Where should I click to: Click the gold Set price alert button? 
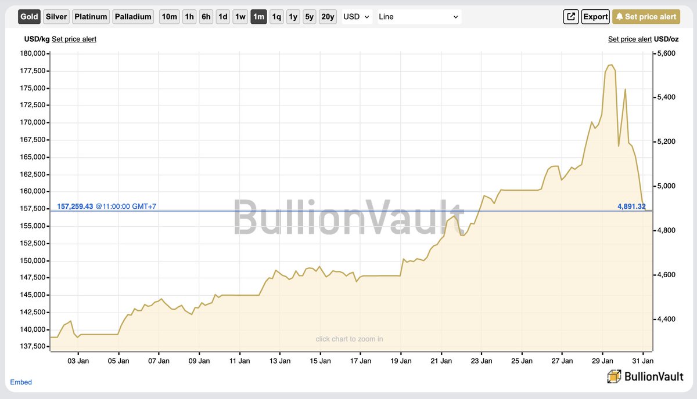coord(646,17)
